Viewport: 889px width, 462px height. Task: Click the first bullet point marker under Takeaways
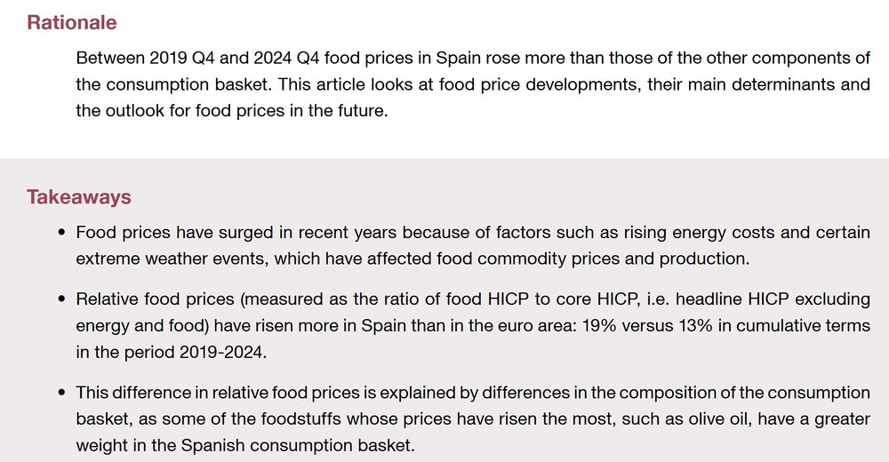(x=62, y=233)
